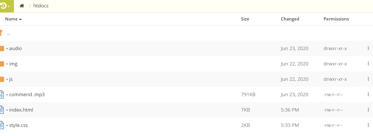Open the history dropdown button
Screen dimensions: 373x136
6,6
